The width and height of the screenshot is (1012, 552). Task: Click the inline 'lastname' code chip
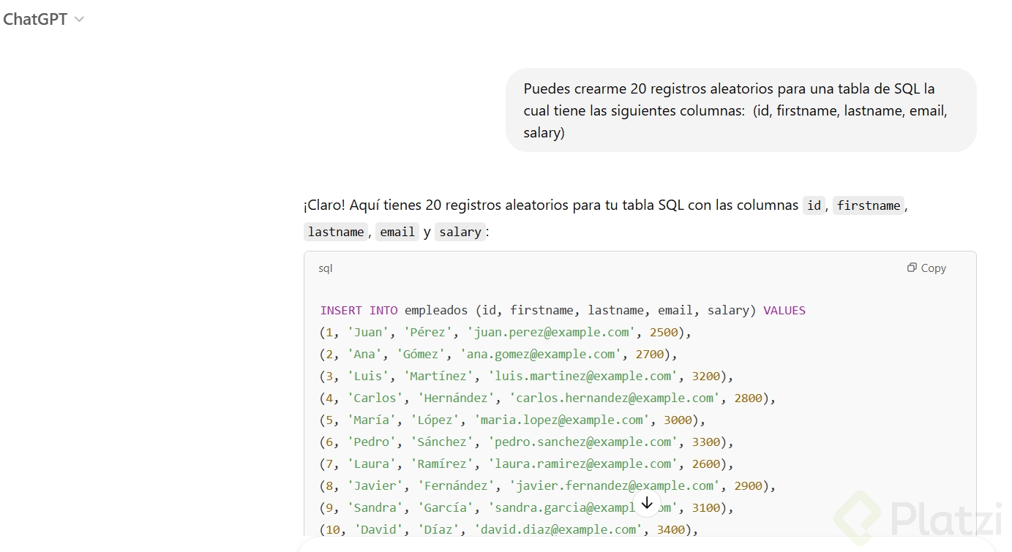[x=336, y=232]
